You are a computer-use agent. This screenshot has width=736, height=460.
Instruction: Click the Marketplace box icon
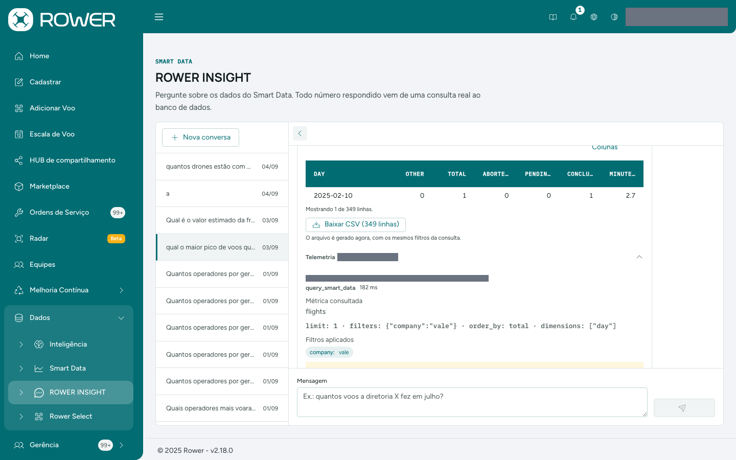19,186
